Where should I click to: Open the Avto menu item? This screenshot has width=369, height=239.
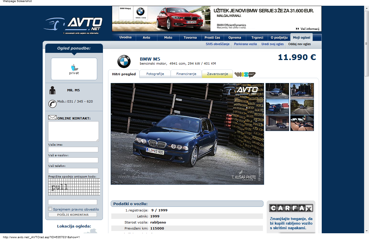click(146, 38)
